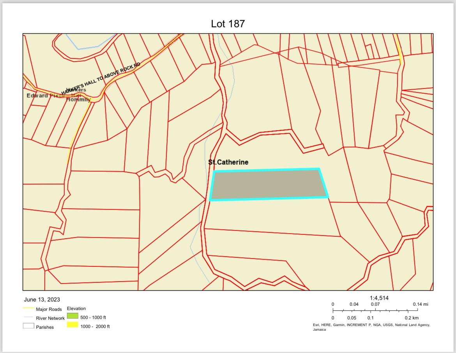Click the St.Catherine parish label
This screenshot has width=456, height=353.
pos(228,162)
